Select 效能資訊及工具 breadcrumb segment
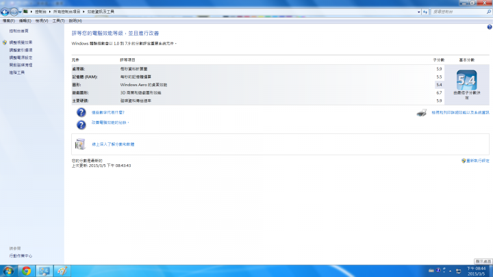Image resolution: width=493 pixels, height=277 pixels. [101, 12]
